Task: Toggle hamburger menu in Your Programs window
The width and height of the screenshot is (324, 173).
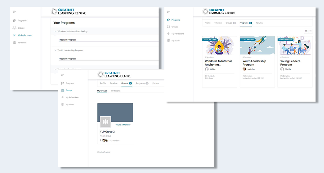Action: tap(14, 12)
